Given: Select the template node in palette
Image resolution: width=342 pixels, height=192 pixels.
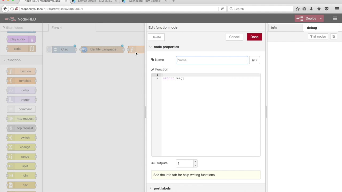Looking at the screenshot, I should click(21, 81).
